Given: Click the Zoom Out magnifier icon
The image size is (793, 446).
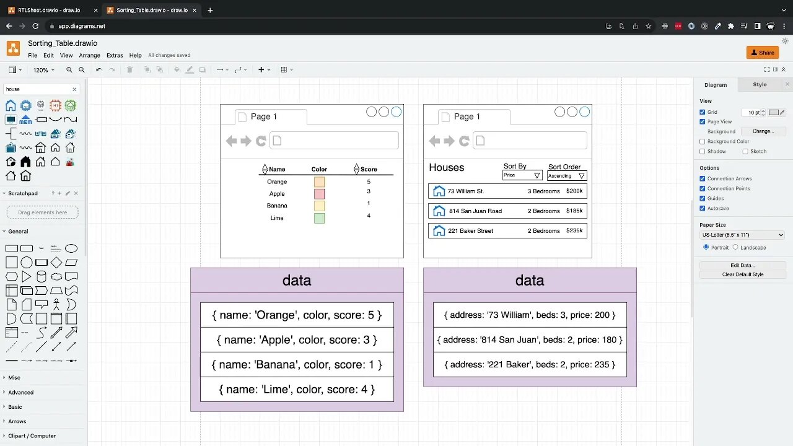Looking at the screenshot, I should click(82, 70).
